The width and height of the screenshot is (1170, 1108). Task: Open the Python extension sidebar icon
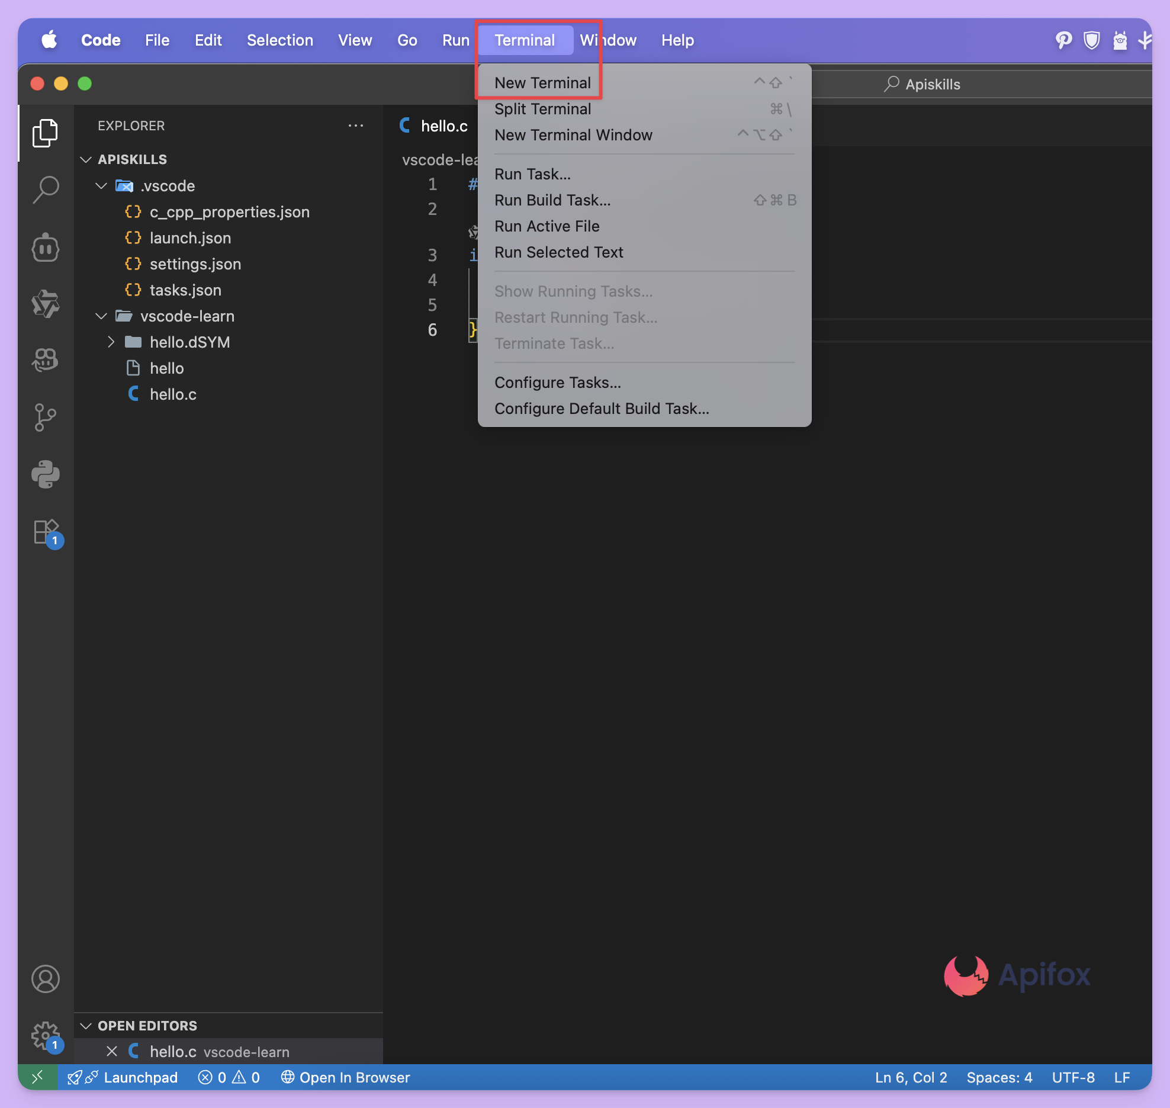coord(46,474)
